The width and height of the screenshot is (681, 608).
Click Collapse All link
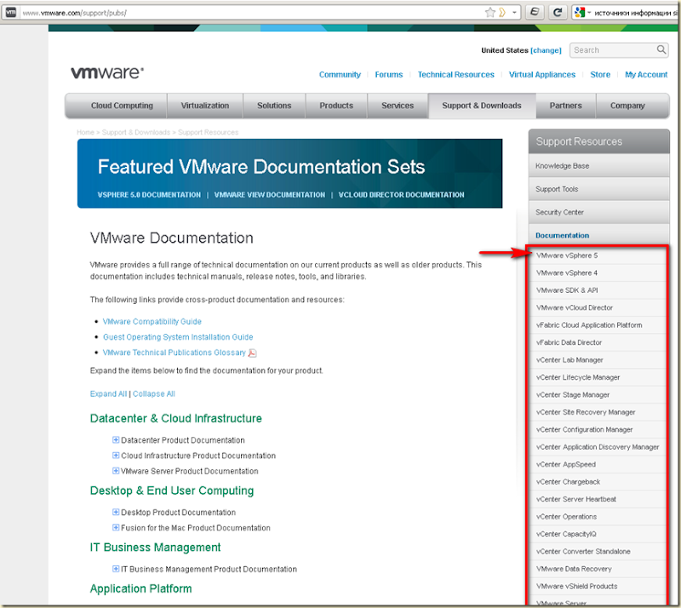154,393
